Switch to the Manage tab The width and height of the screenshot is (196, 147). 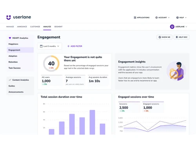pyautogui.click(x=10, y=27)
